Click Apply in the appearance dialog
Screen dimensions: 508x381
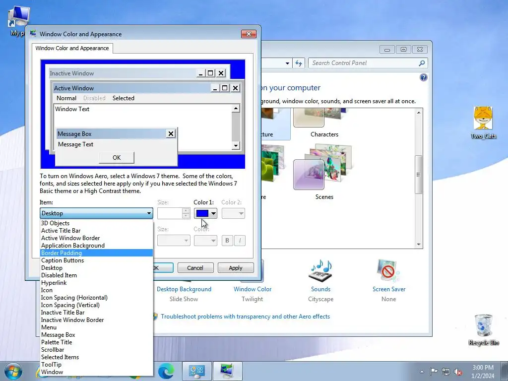pyautogui.click(x=236, y=268)
